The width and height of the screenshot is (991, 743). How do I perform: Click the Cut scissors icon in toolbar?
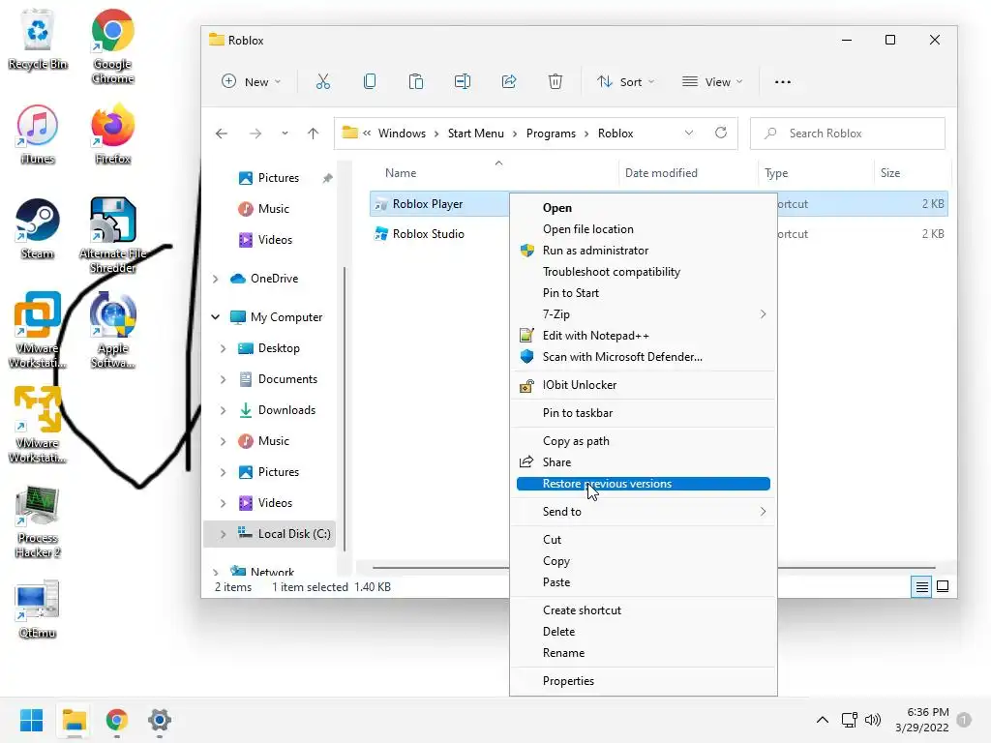pyautogui.click(x=323, y=81)
